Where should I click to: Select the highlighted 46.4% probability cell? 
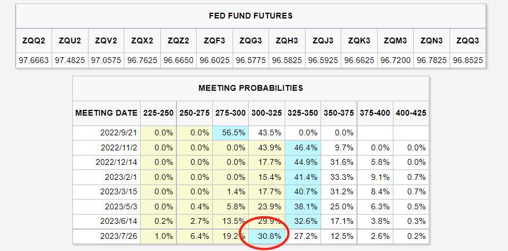point(303,147)
